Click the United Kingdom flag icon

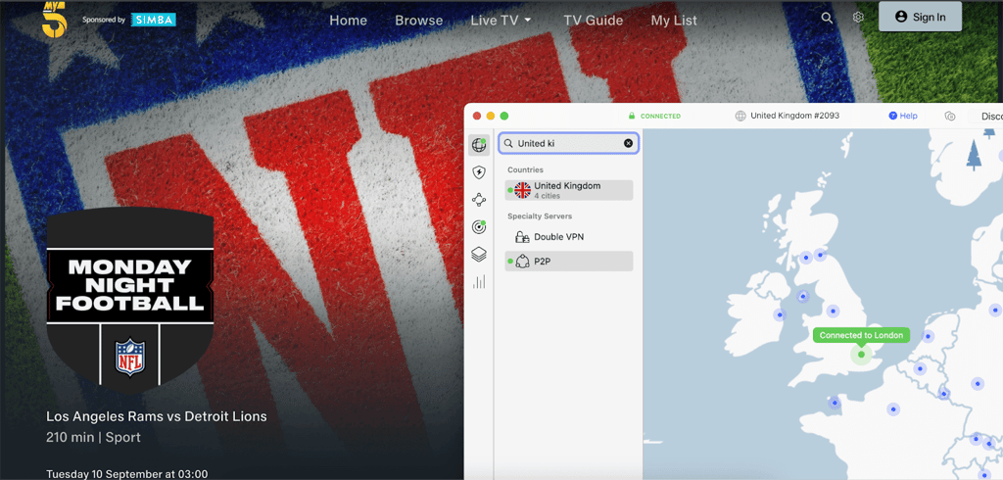coord(523,190)
